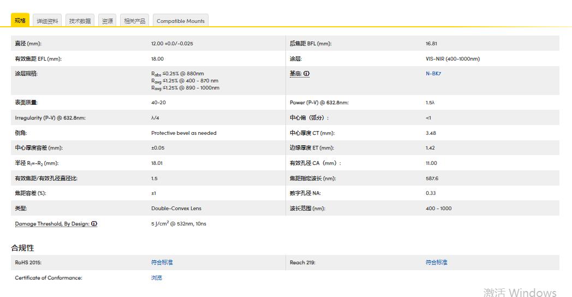Switch to the 相关产品 tab
The width and height of the screenshot is (572, 297).
(135, 21)
